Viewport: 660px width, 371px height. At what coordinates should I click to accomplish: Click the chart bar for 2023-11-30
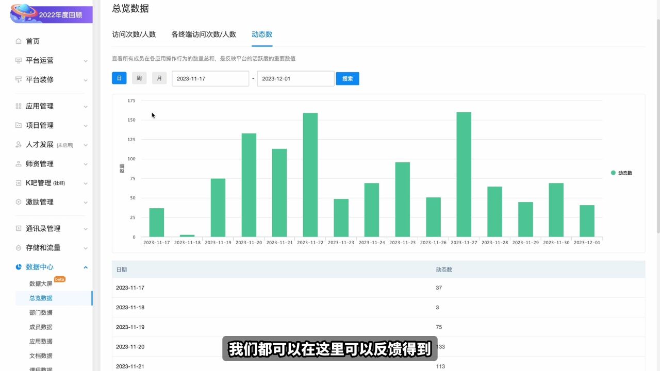pyautogui.click(x=556, y=210)
